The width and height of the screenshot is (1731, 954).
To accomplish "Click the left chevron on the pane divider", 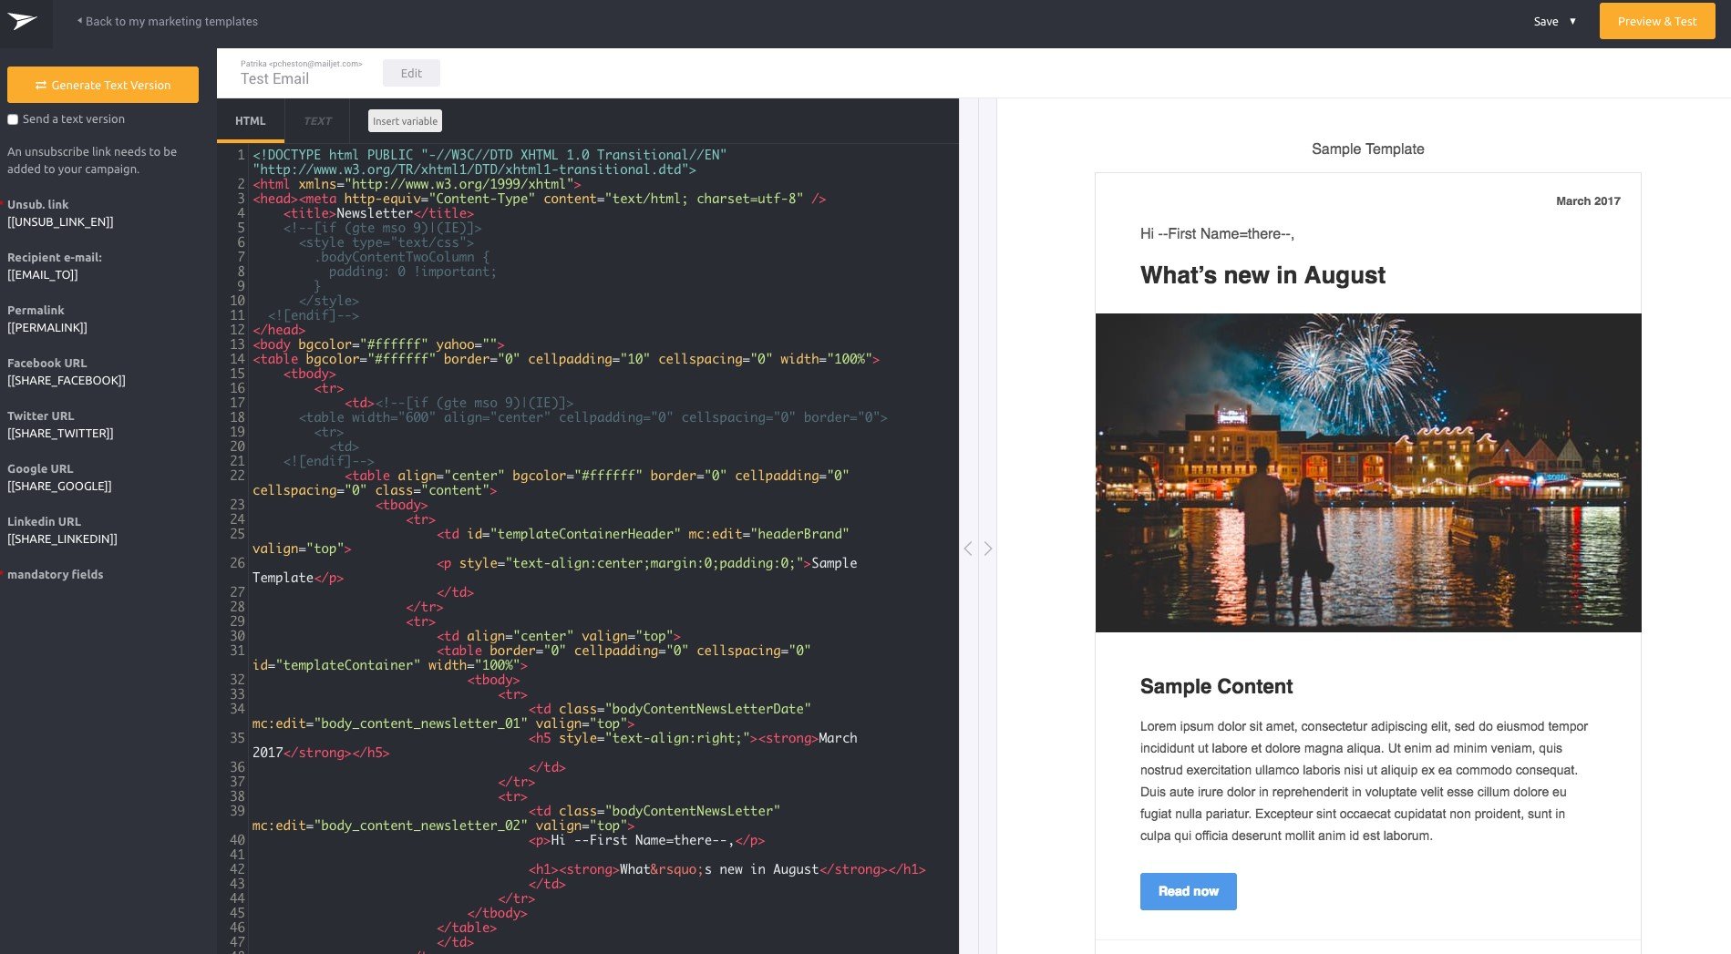I will (x=968, y=549).
